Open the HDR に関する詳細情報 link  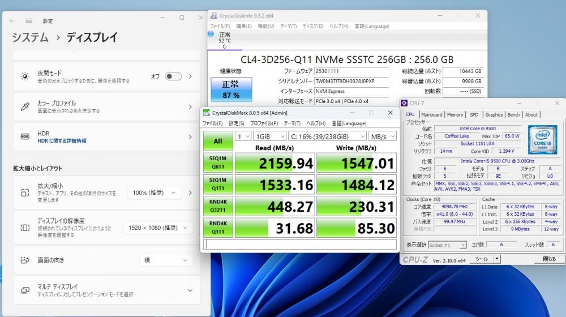(x=62, y=141)
